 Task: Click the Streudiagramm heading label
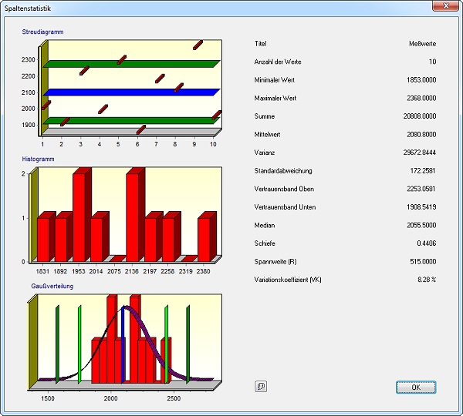42,32
